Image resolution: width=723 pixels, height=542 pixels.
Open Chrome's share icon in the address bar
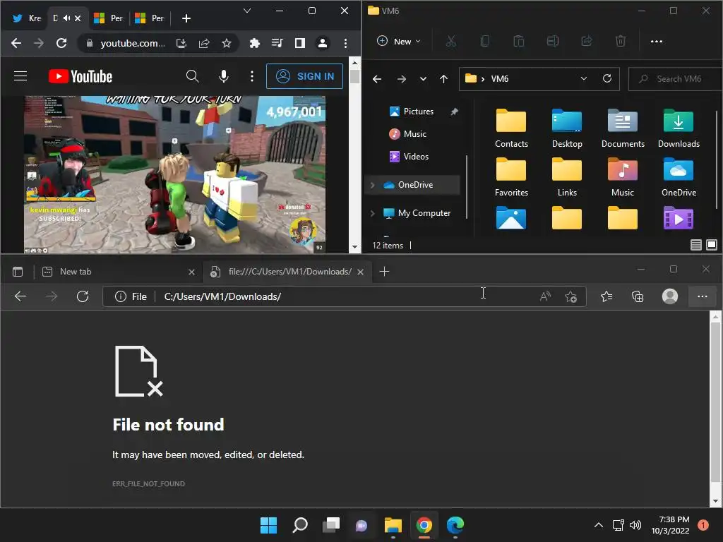(204, 43)
